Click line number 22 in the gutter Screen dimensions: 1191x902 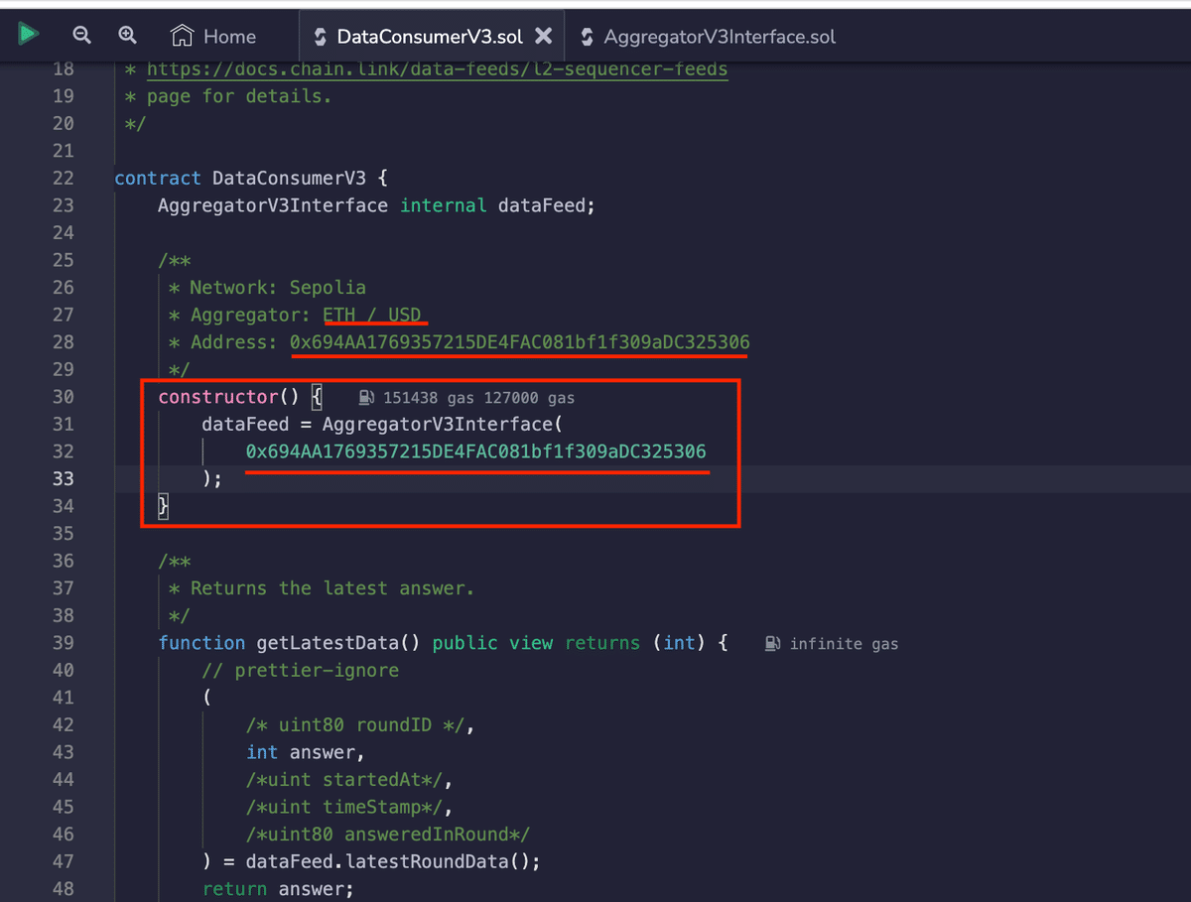tap(63, 179)
